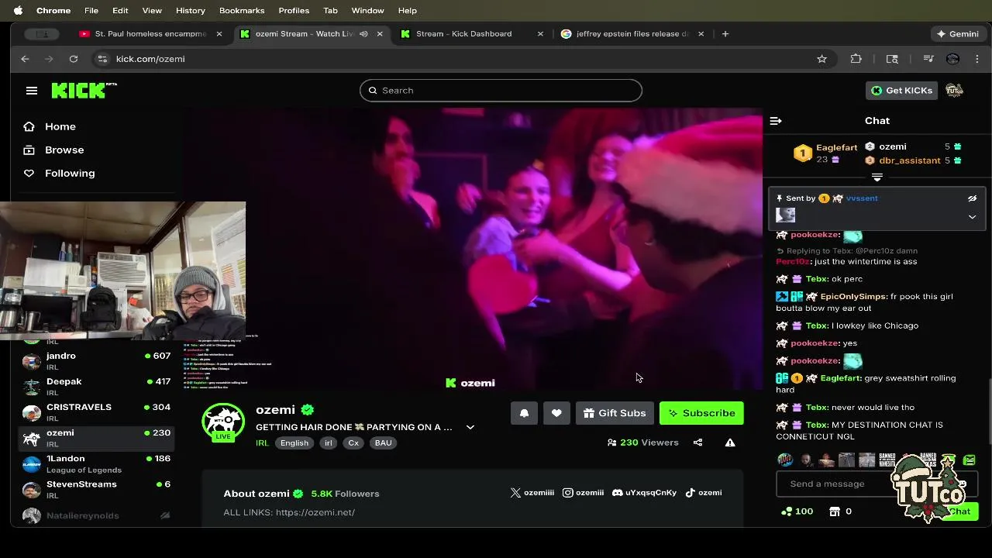The height and width of the screenshot is (558, 992).
Task: Click the Eaglefart top gifter entry
Action: coord(825,153)
